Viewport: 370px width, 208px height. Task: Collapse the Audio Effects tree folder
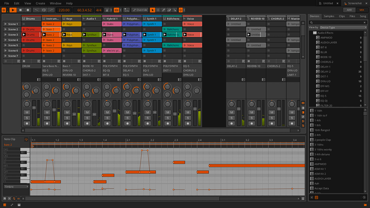click(315, 33)
